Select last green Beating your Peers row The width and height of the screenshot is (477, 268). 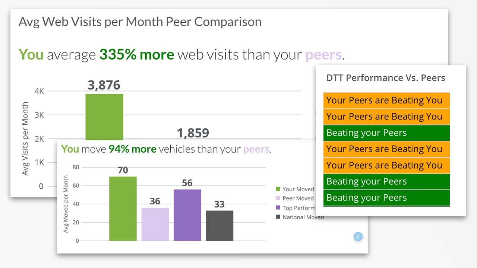click(x=386, y=198)
